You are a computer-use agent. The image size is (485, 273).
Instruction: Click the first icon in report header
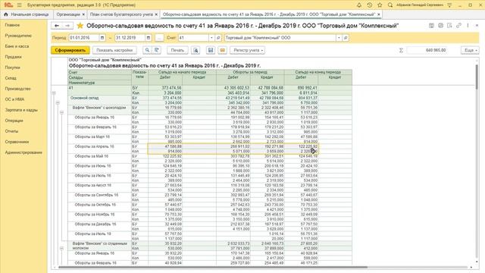(431, 25)
